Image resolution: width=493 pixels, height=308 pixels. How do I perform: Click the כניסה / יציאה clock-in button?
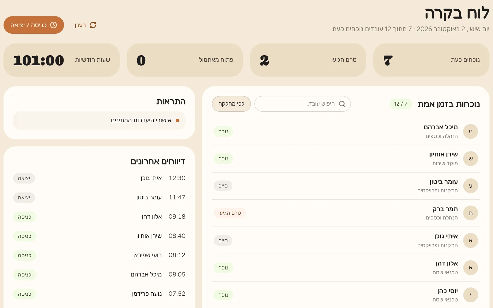[x=34, y=25]
